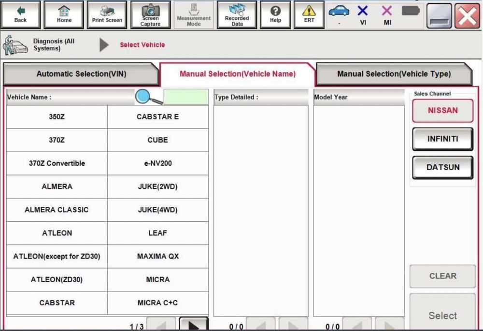Click the MI status indicator
The width and height of the screenshot is (483, 331).
[x=387, y=15]
